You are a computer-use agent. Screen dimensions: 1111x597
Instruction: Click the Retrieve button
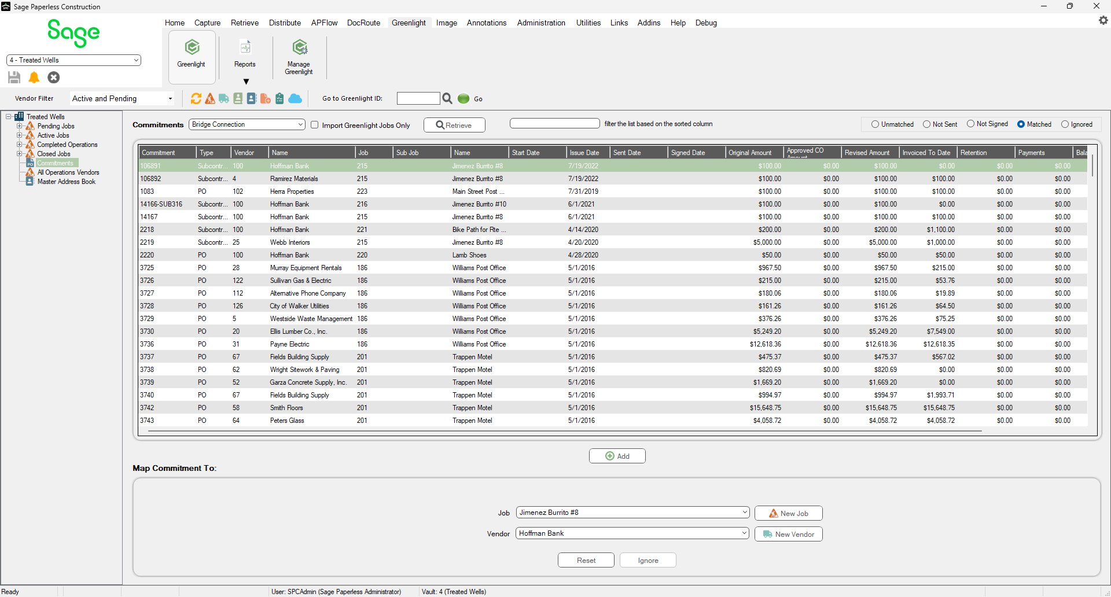click(x=454, y=125)
